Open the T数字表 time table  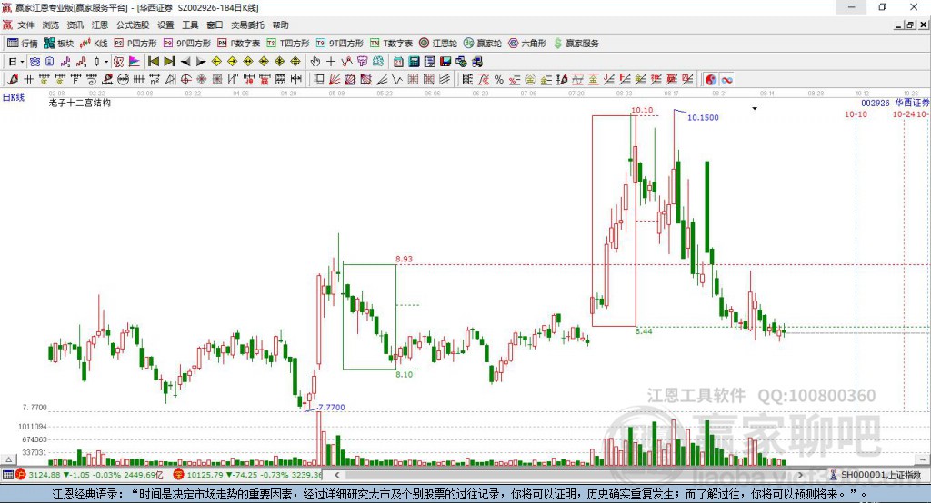point(391,44)
